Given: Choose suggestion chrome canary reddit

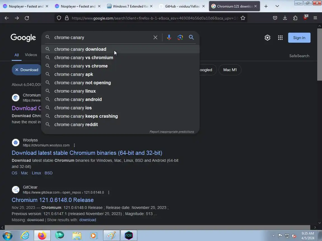Looking at the screenshot, I should (x=120, y=125).
